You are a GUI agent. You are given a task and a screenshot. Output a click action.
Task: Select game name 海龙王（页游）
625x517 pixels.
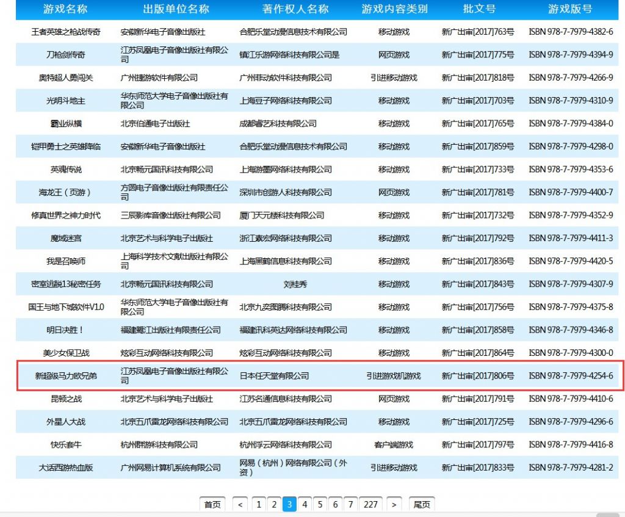point(66,192)
